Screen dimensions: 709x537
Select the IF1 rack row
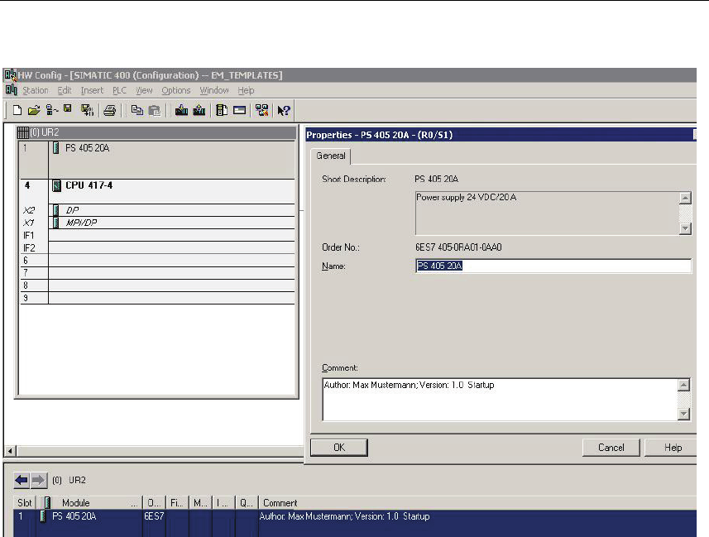tap(157, 235)
